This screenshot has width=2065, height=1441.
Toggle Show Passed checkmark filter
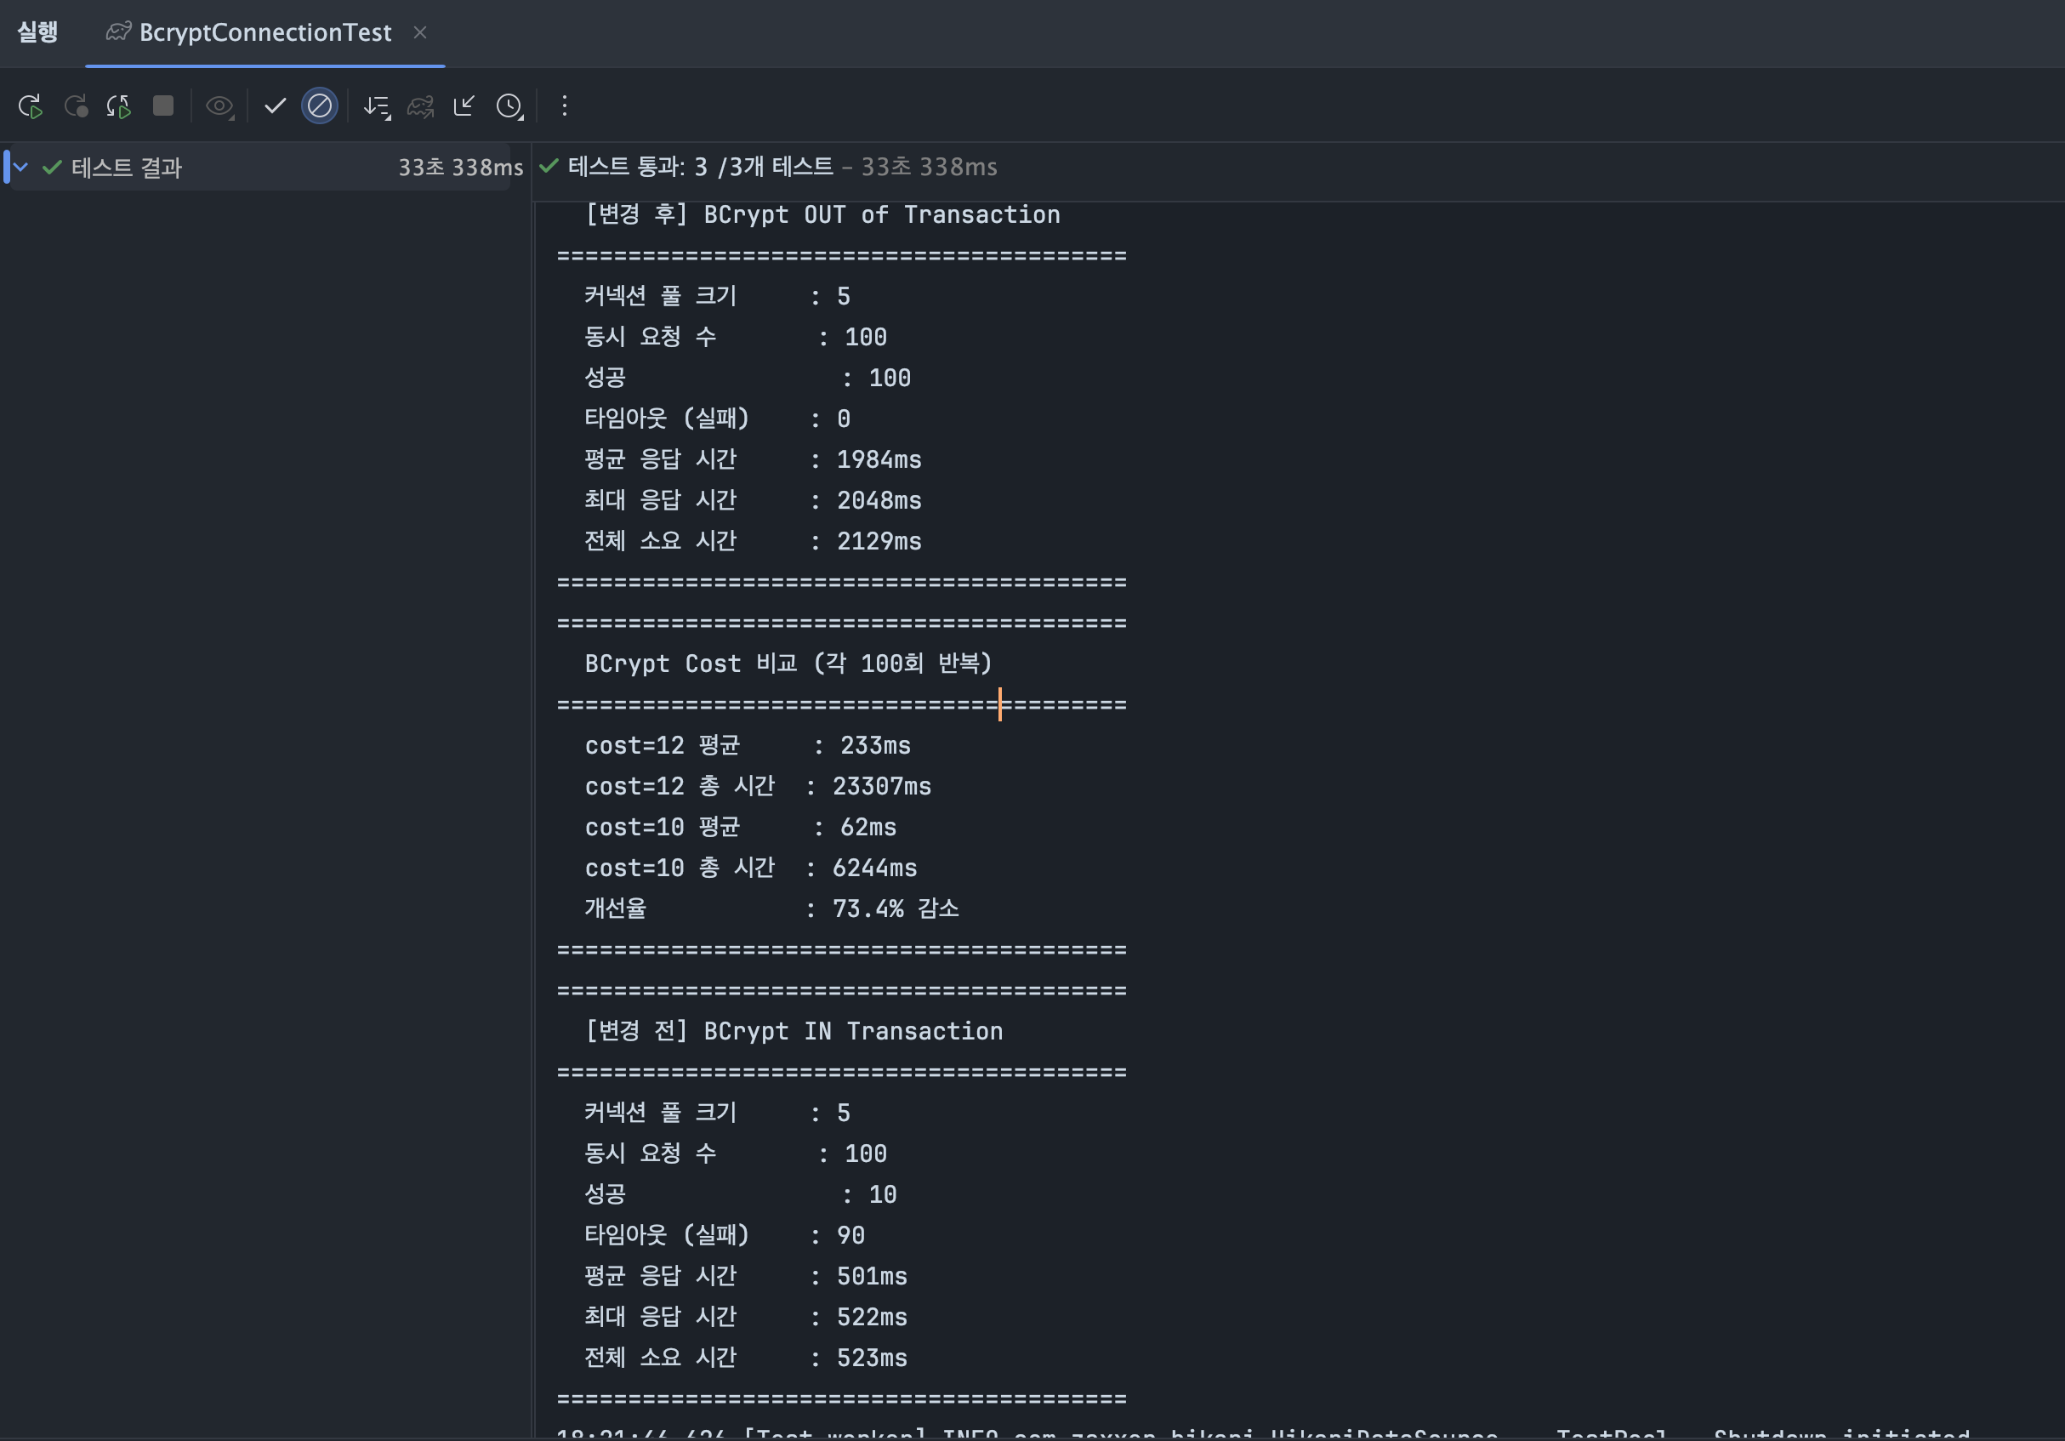[x=276, y=106]
